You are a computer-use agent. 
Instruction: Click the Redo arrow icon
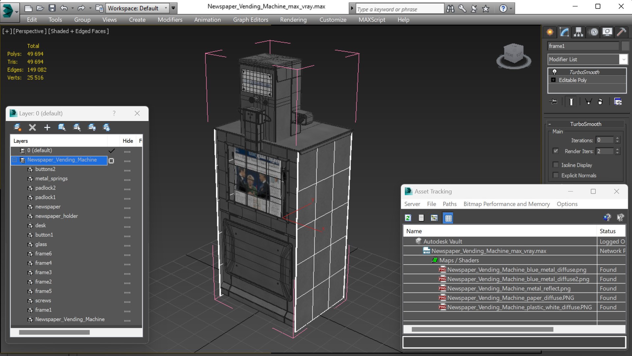coord(81,8)
